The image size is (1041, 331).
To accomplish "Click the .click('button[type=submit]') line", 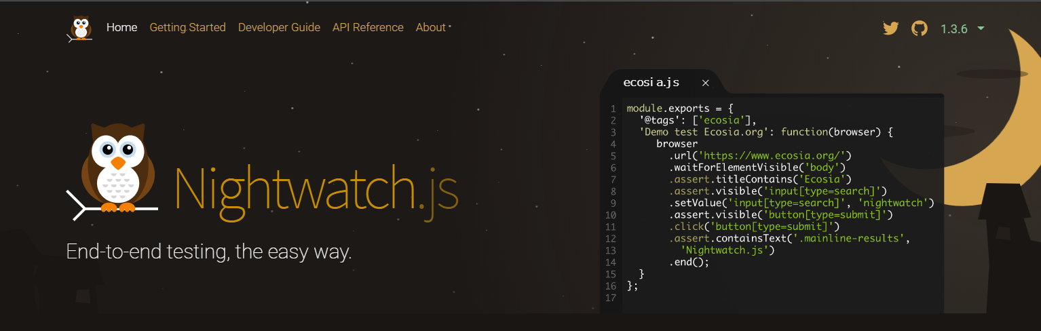I will pyautogui.click(x=754, y=227).
